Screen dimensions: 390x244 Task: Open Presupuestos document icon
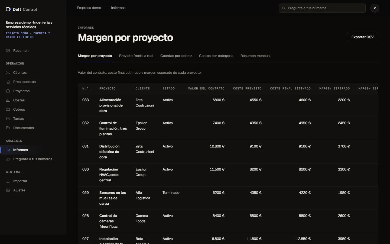[x=8, y=82]
